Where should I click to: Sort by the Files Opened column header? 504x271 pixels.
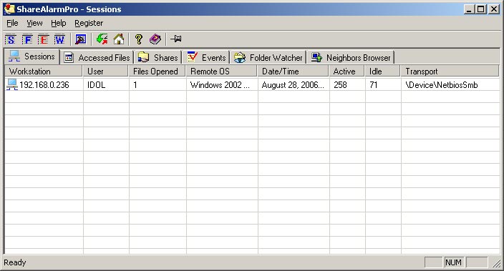click(157, 72)
